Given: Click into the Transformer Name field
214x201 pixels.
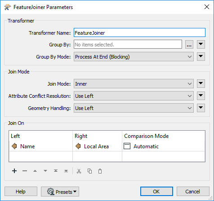Looking at the screenshot, I should pos(139,32).
